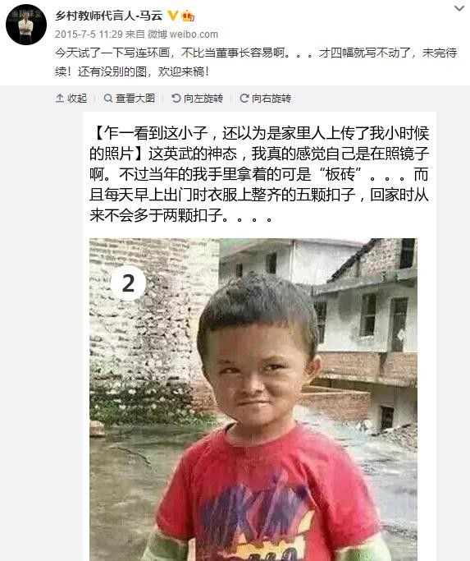Open the poster's round avatar picture
This screenshot has width=470, height=561.
(x=26, y=25)
